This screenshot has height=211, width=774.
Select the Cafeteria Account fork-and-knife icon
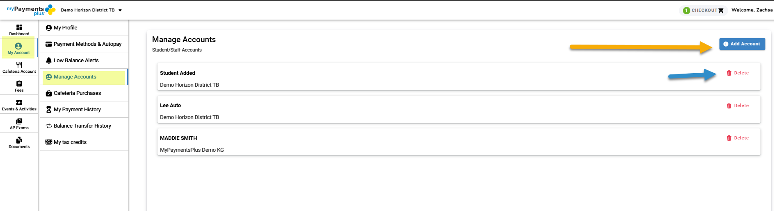click(x=19, y=65)
